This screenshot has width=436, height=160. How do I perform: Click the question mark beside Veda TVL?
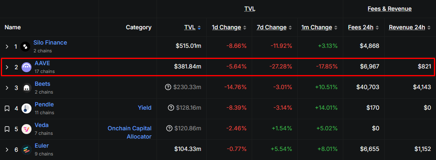coord(169,128)
